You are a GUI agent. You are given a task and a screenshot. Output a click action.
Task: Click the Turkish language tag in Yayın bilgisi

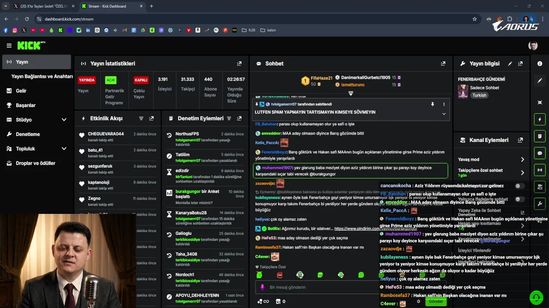480,95
